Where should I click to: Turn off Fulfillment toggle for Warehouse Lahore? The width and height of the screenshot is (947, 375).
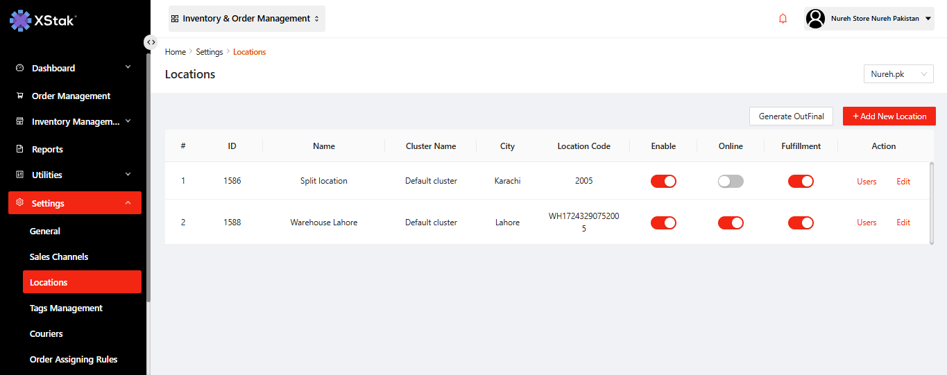coord(801,223)
